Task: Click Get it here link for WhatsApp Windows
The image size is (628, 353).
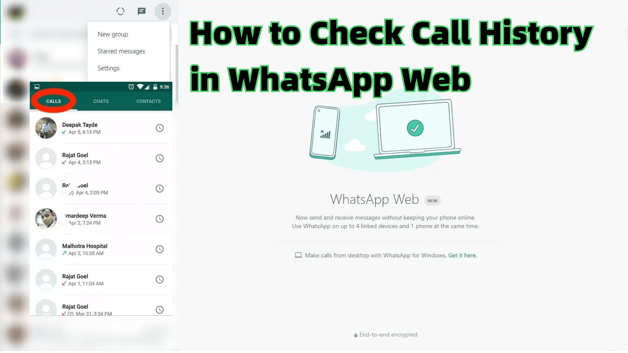Action: click(x=462, y=255)
